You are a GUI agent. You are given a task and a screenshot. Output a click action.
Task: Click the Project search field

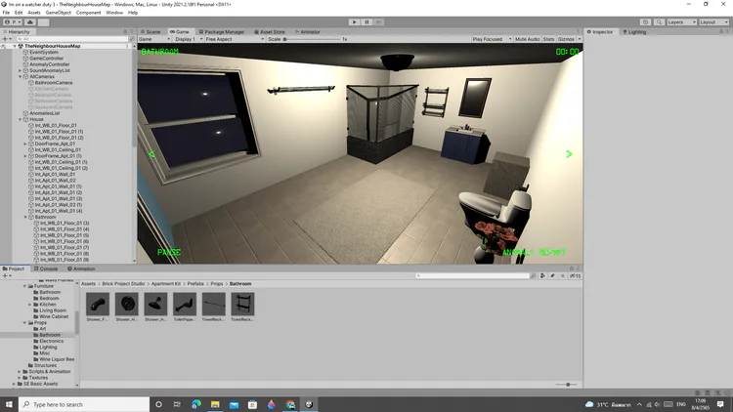pos(473,275)
